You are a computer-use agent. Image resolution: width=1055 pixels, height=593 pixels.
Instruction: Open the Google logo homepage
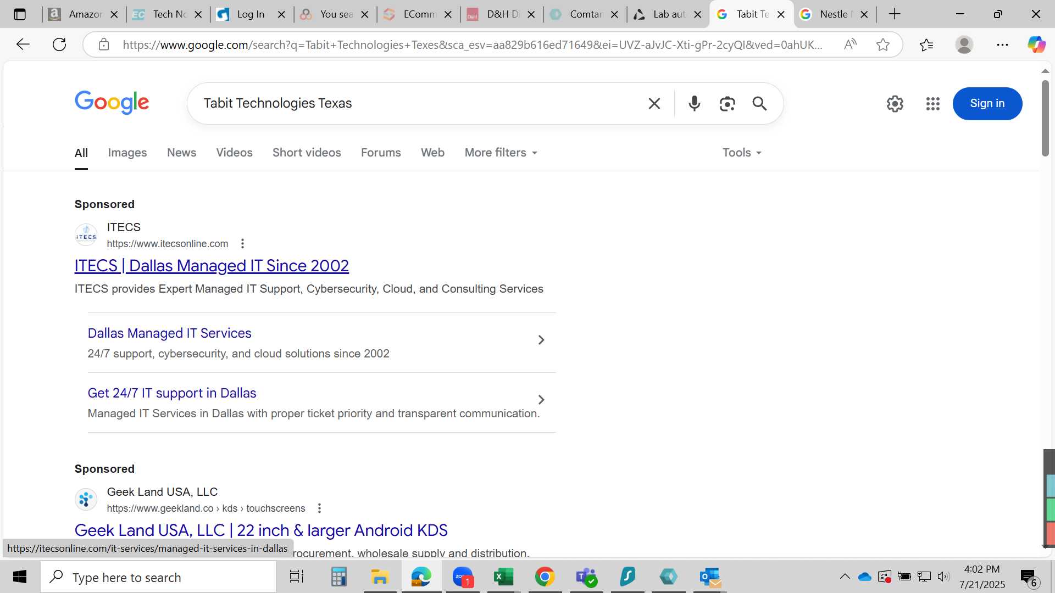coord(112,103)
